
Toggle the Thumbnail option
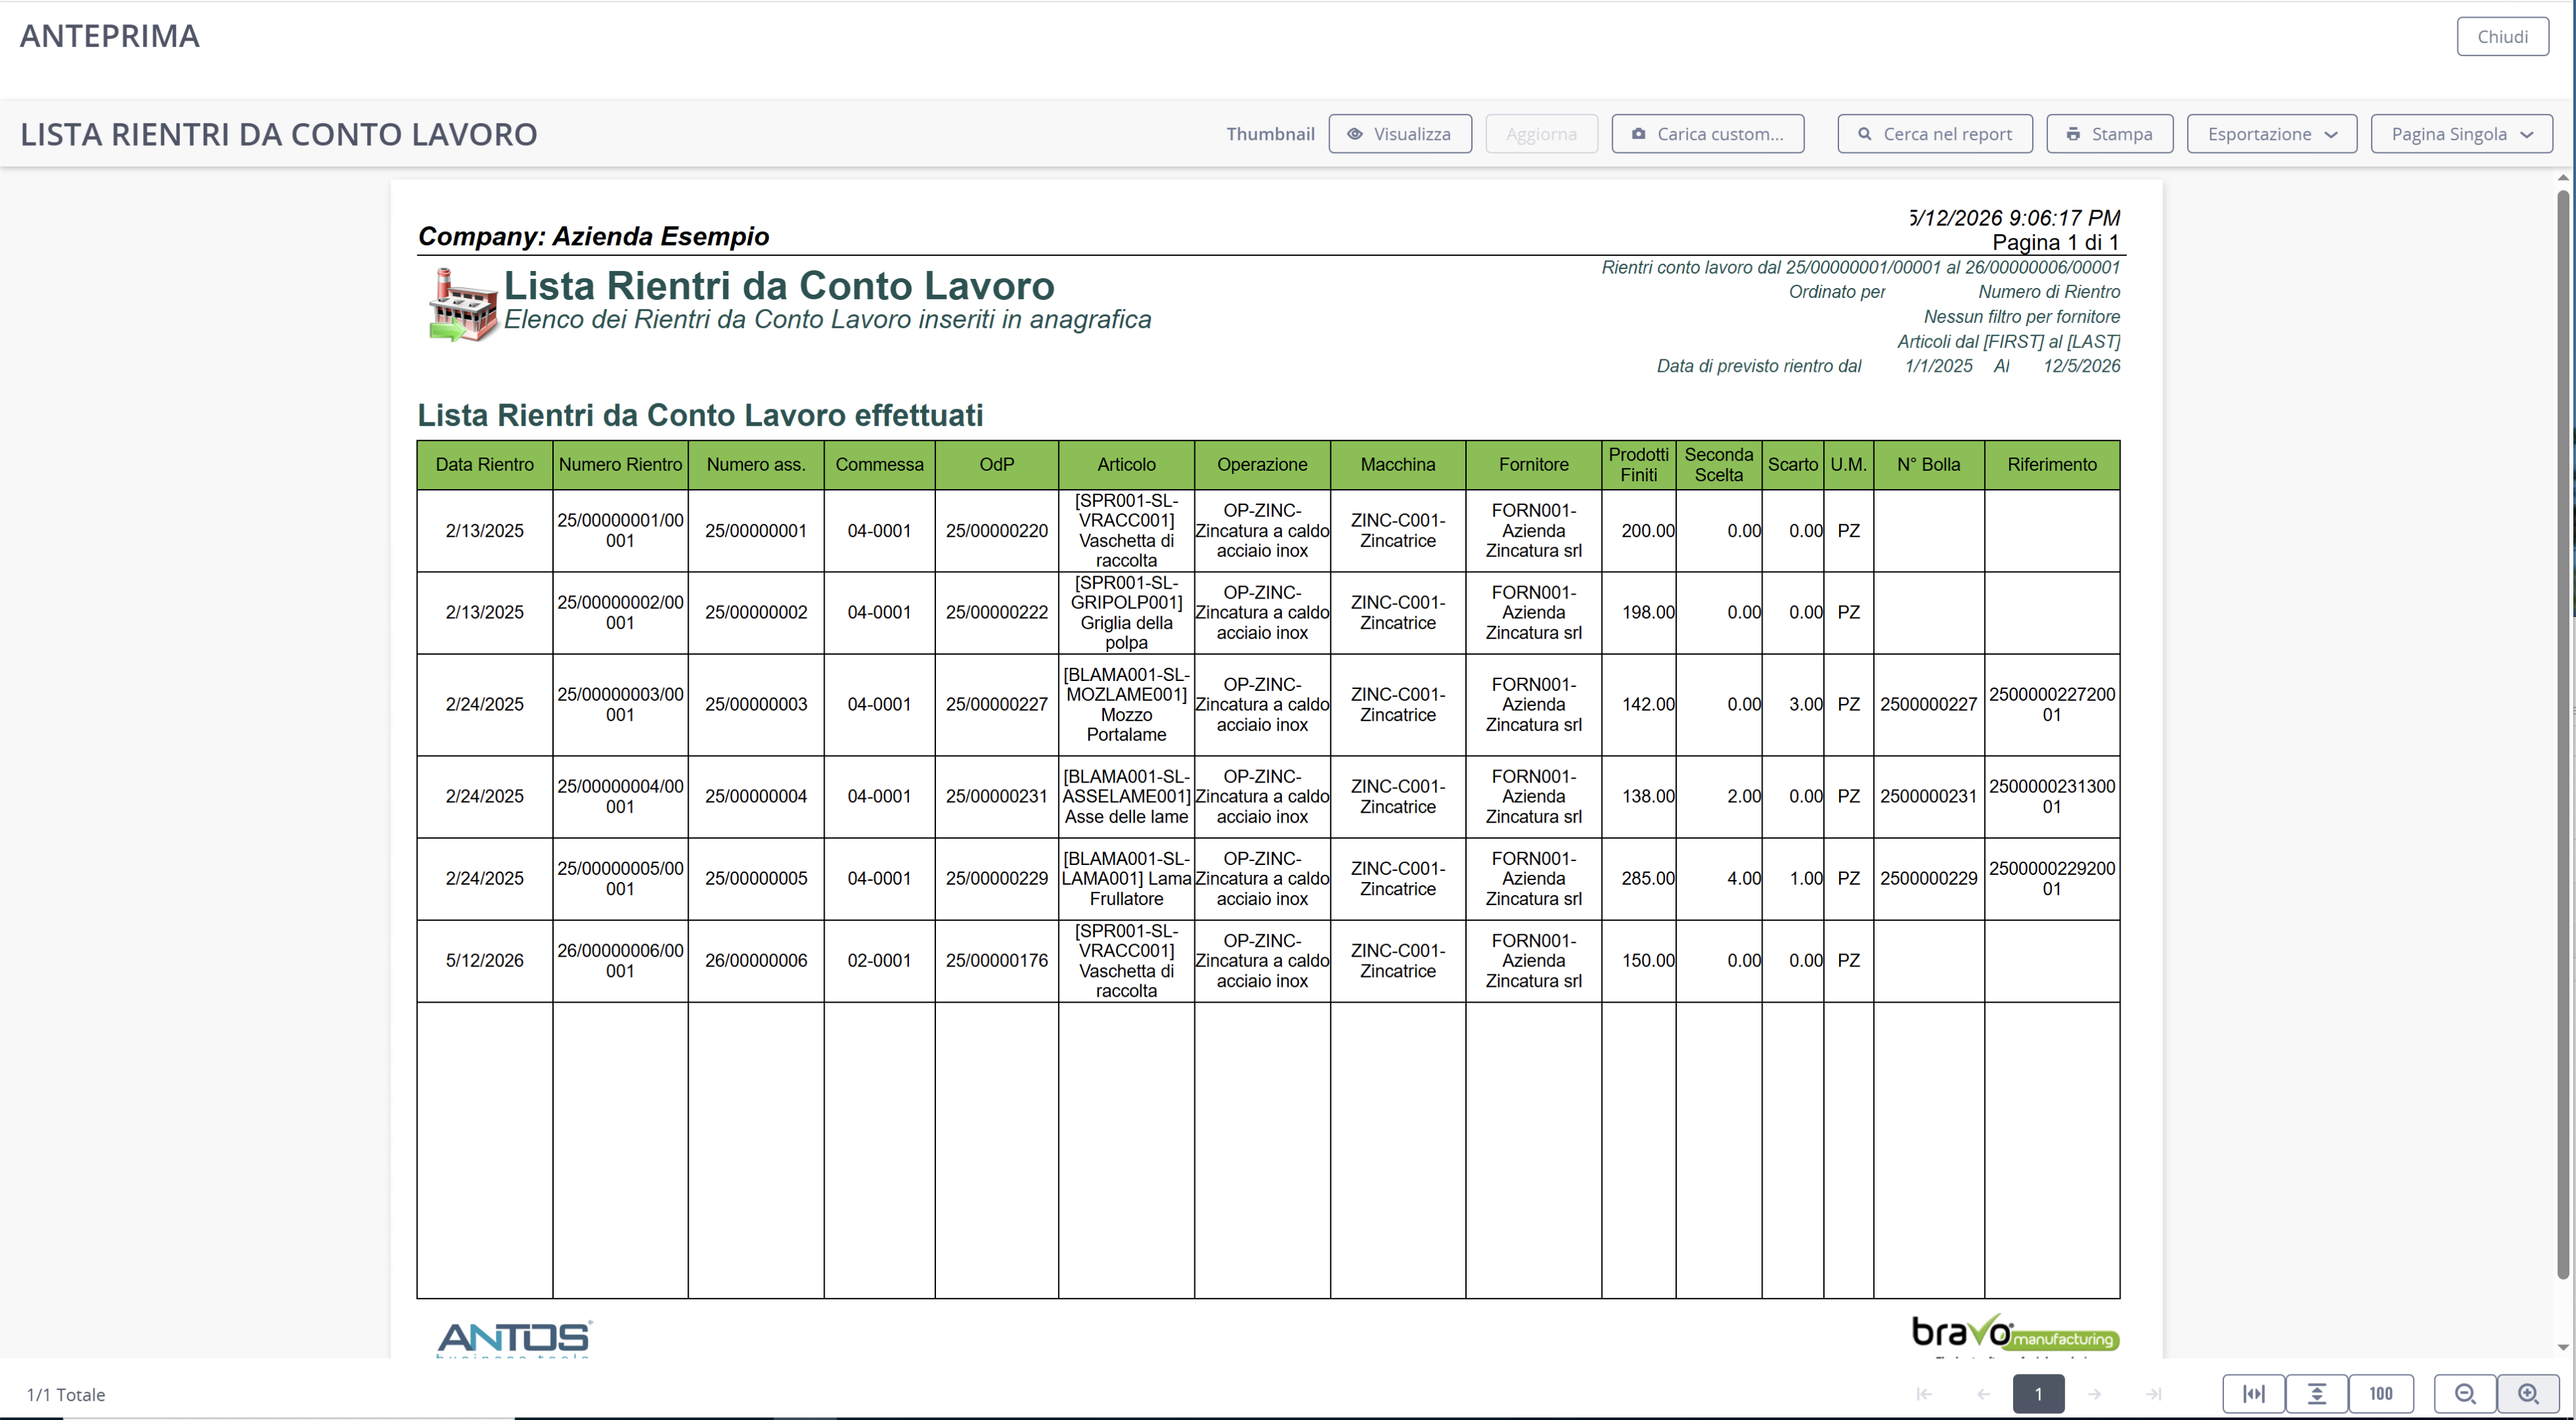1270,134
